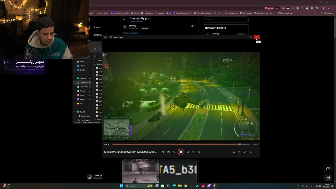Switch Media Player to mini player view
The image size is (336, 189).
[x=251, y=152]
